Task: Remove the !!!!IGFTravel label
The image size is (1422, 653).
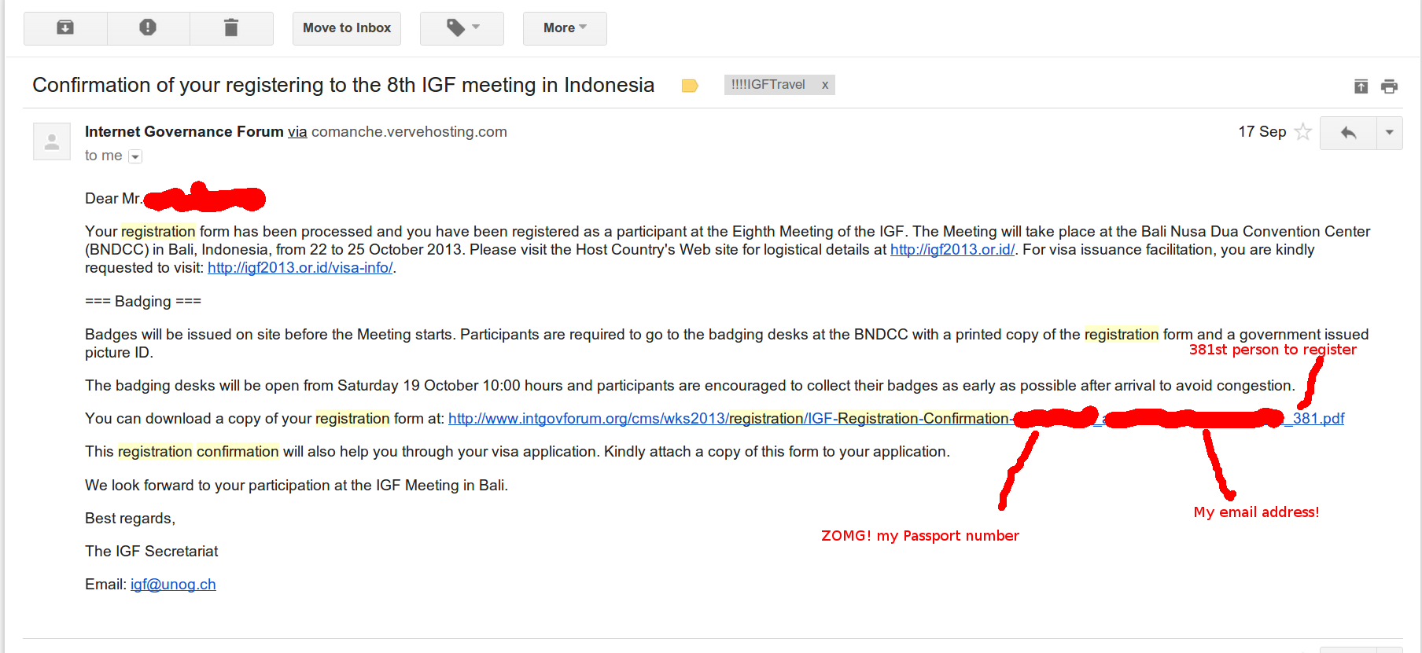Action: click(x=825, y=85)
